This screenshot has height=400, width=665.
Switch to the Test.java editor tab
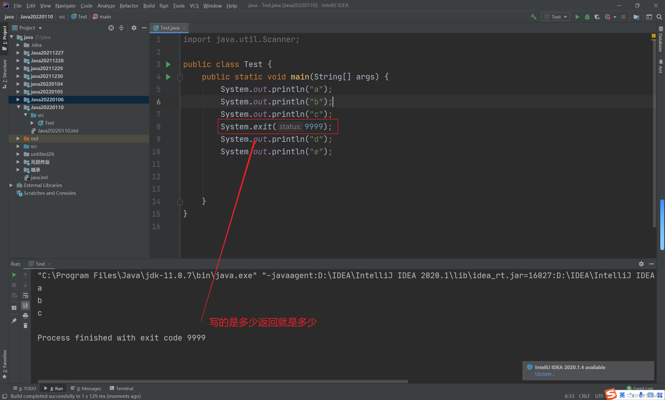pos(170,28)
